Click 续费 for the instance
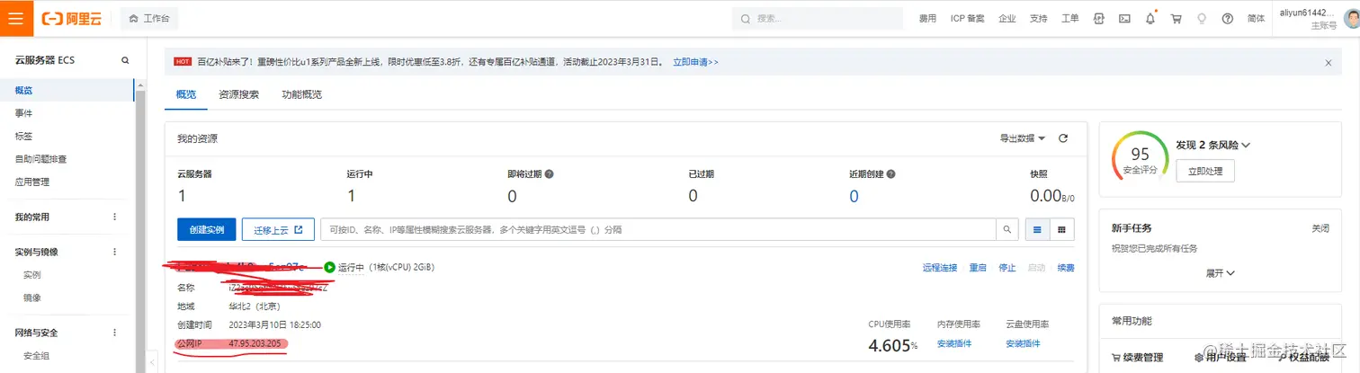This screenshot has height=373, width=1360. click(1066, 268)
